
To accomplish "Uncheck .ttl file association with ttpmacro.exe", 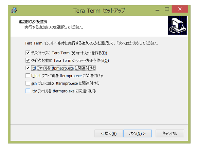I will pyautogui.click(x=28, y=68).
